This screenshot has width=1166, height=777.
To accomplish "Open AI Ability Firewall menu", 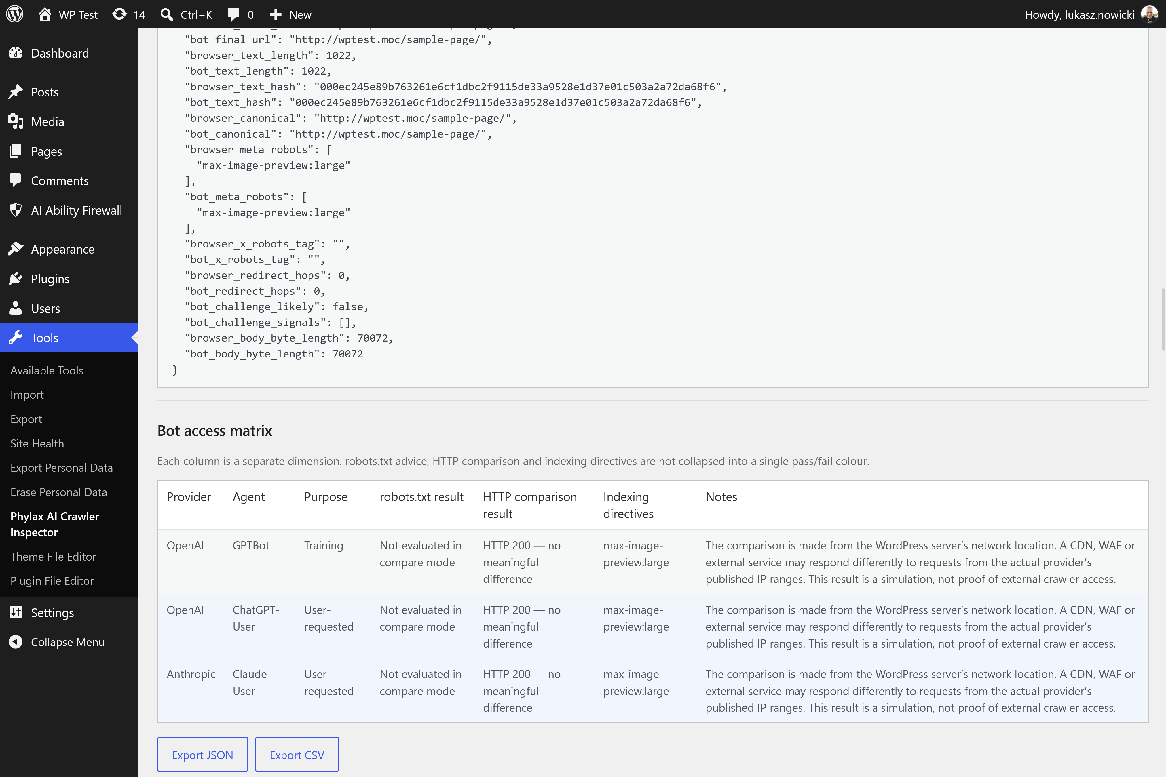I will tap(69, 210).
